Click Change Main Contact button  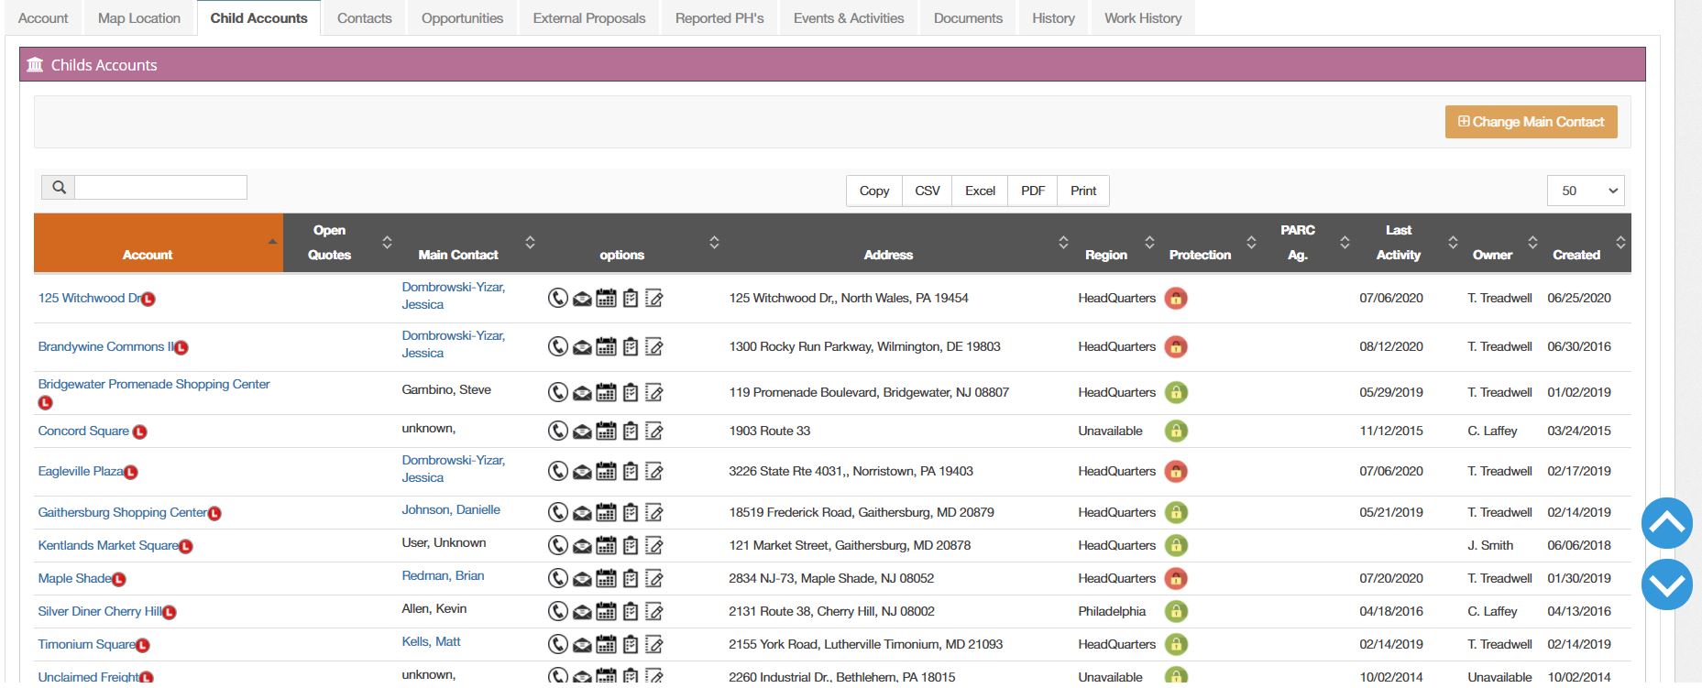coord(1531,122)
